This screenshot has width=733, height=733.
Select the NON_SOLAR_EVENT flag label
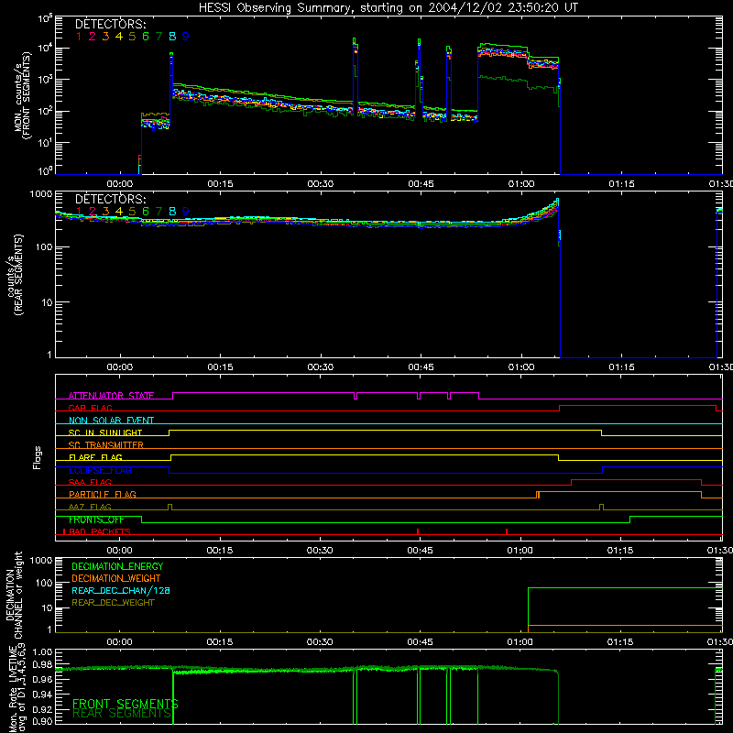[x=111, y=421]
